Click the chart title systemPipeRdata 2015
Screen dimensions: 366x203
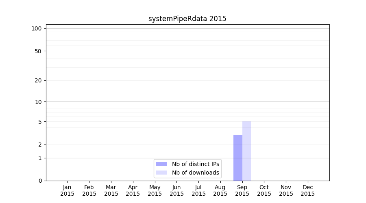[187, 19]
